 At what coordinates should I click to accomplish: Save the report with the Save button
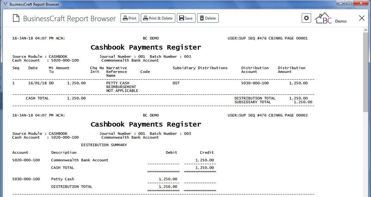point(186,18)
